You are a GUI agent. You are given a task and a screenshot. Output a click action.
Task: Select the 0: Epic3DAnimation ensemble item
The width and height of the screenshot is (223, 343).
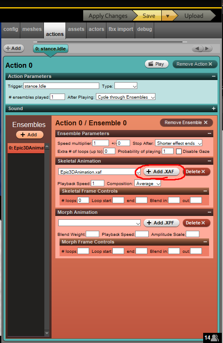point(26,148)
